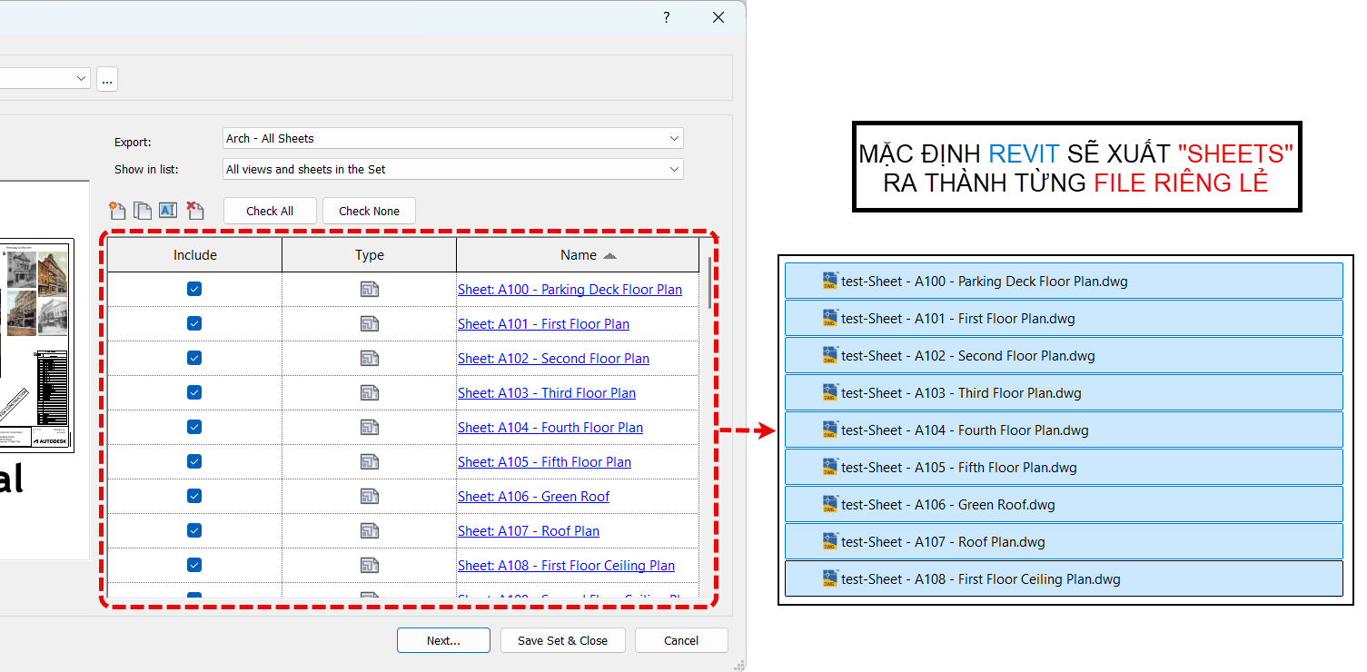Click the sheet type icon in the A104 row
Image resolution: width=1367 pixels, height=672 pixels.
[x=370, y=428]
